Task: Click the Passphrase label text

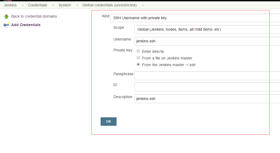Action: (123, 74)
